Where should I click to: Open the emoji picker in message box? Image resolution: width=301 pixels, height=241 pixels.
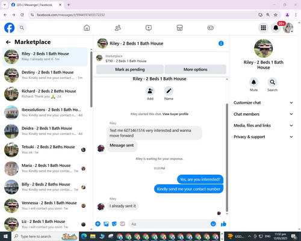pos(213,224)
